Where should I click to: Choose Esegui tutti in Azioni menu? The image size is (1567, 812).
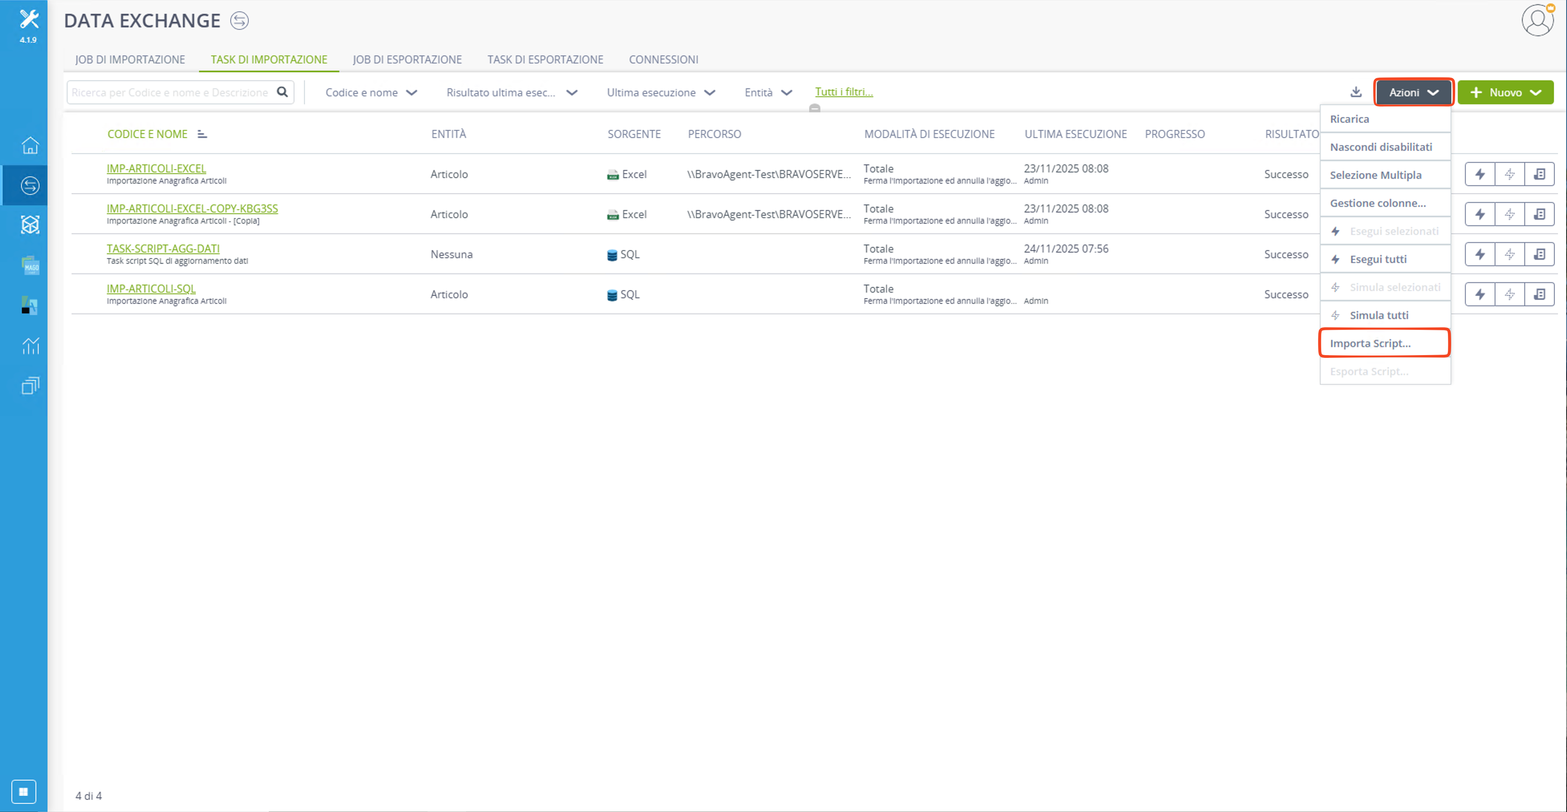1385,259
